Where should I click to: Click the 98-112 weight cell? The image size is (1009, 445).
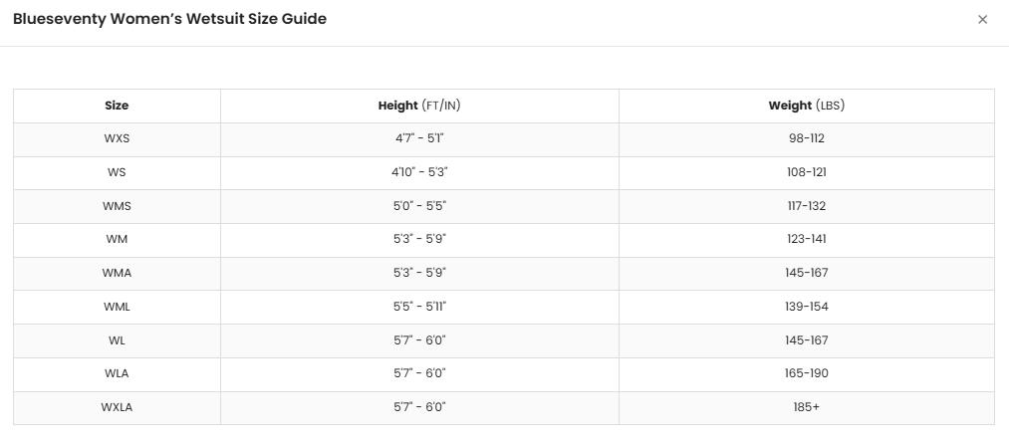coord(806,139)
